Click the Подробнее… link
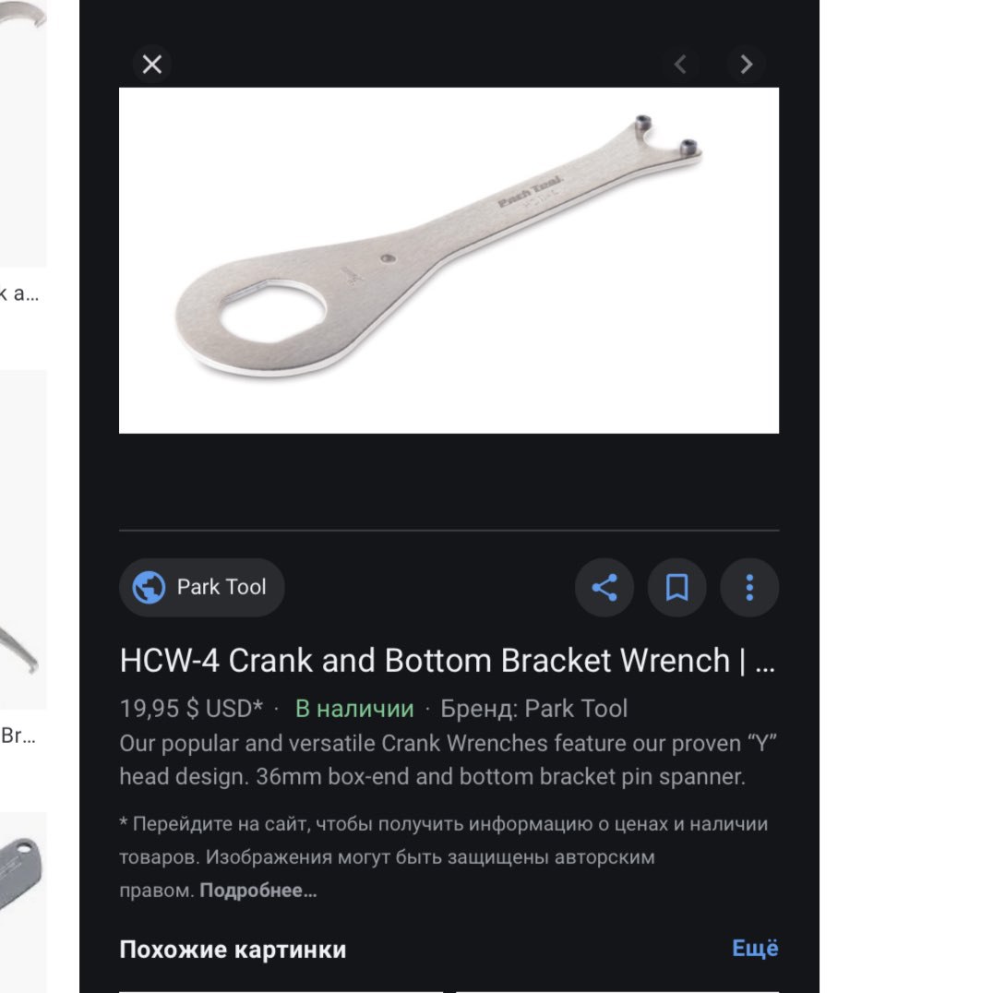This screenshot has width=993, height=993. 258,890
